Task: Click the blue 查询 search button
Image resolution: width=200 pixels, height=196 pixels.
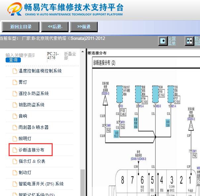Action: (13, 60)
